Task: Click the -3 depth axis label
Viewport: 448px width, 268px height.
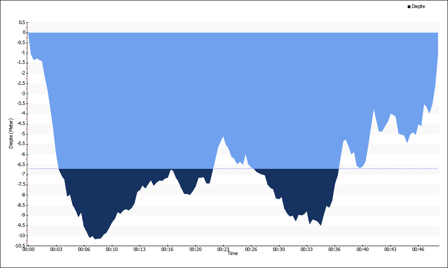Action: (x=23, y=93)
